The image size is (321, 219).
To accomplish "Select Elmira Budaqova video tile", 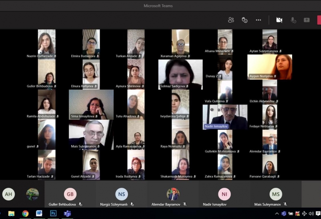I will [91, 44].
